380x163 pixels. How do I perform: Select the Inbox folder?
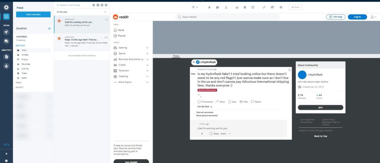click(x=33, y=50)
